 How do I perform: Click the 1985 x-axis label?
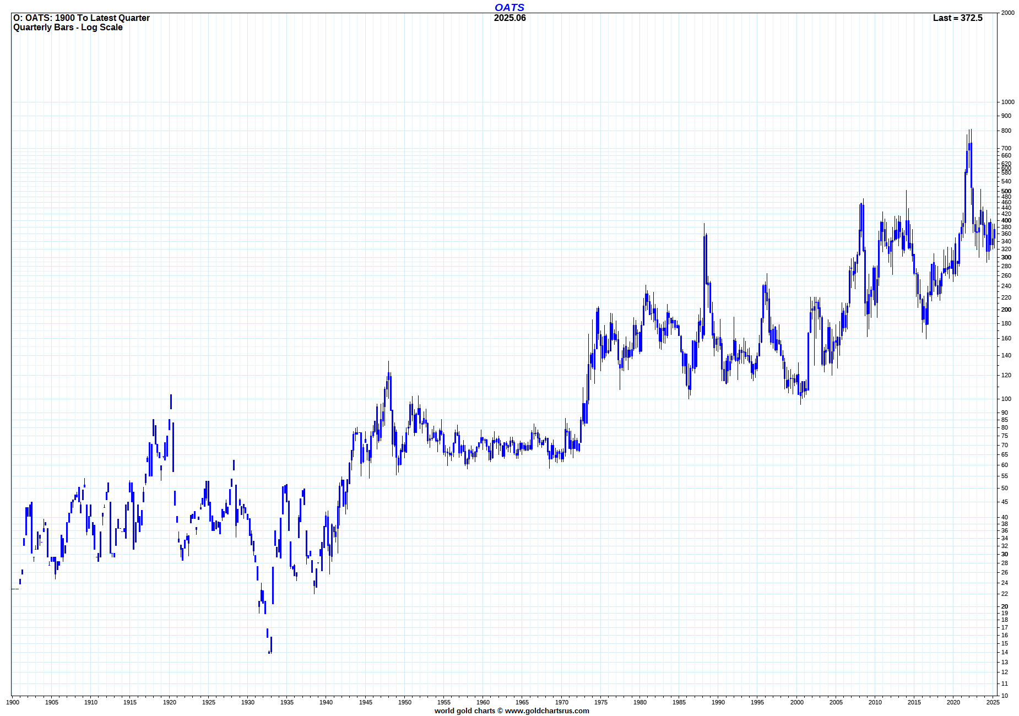coord(679,702)
